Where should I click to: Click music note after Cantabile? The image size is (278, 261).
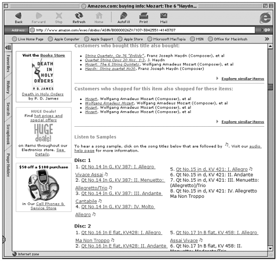[100, 201]
